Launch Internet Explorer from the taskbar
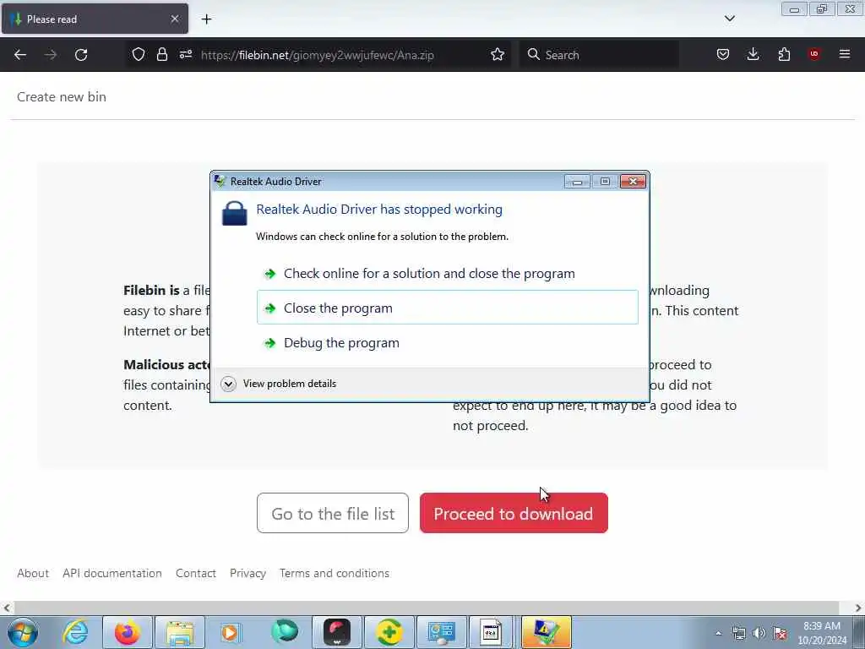 pos(75,632)
